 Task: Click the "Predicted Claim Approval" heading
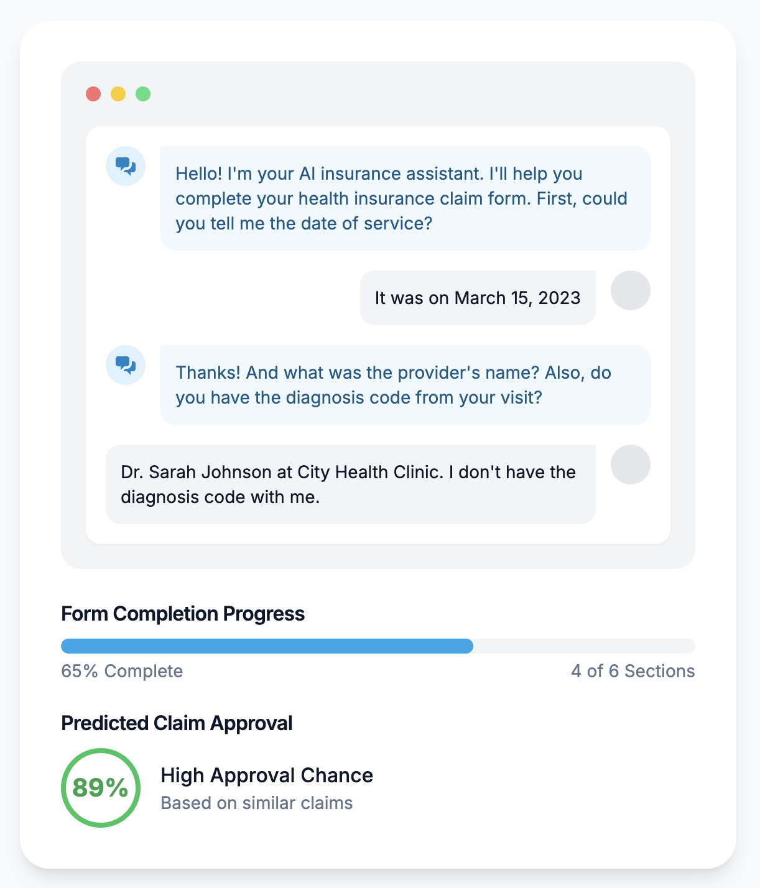[x=177, y=723]
